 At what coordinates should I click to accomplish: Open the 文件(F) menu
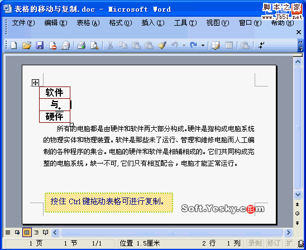(23, 23)
